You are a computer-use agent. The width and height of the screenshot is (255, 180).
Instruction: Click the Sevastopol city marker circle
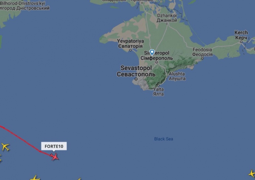tap(136, 79)
